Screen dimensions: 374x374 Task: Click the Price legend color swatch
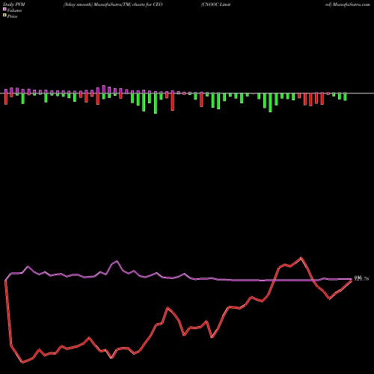click(4, 16)
